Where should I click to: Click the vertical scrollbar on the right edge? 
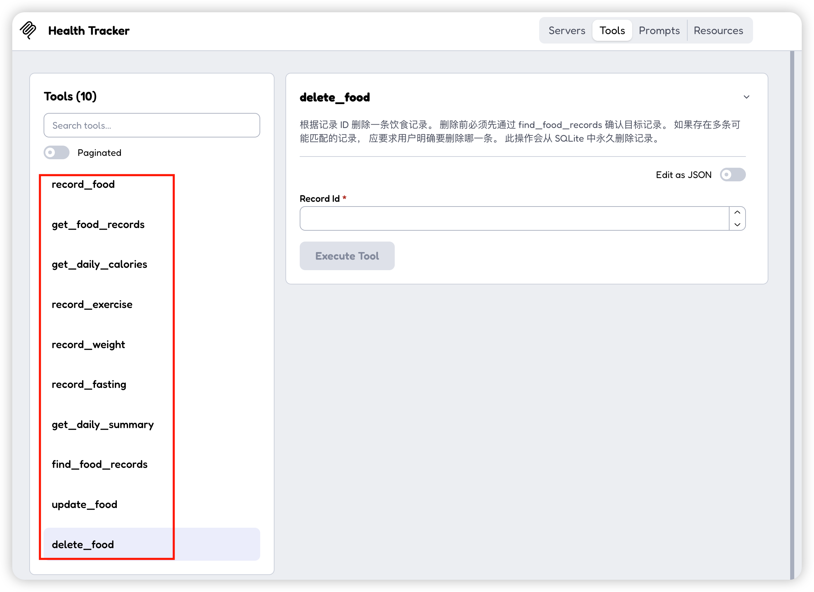(x=792, y=315)
